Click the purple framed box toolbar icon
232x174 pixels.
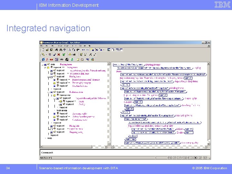click(x=56, y=60)
